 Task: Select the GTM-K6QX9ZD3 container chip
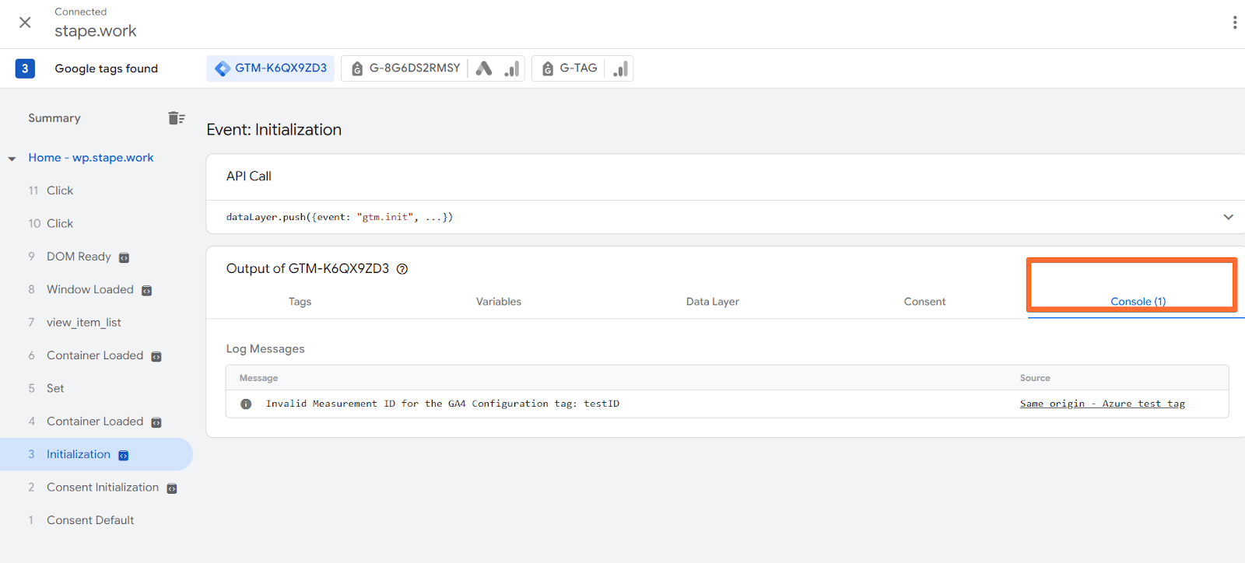tap(271, 68)
